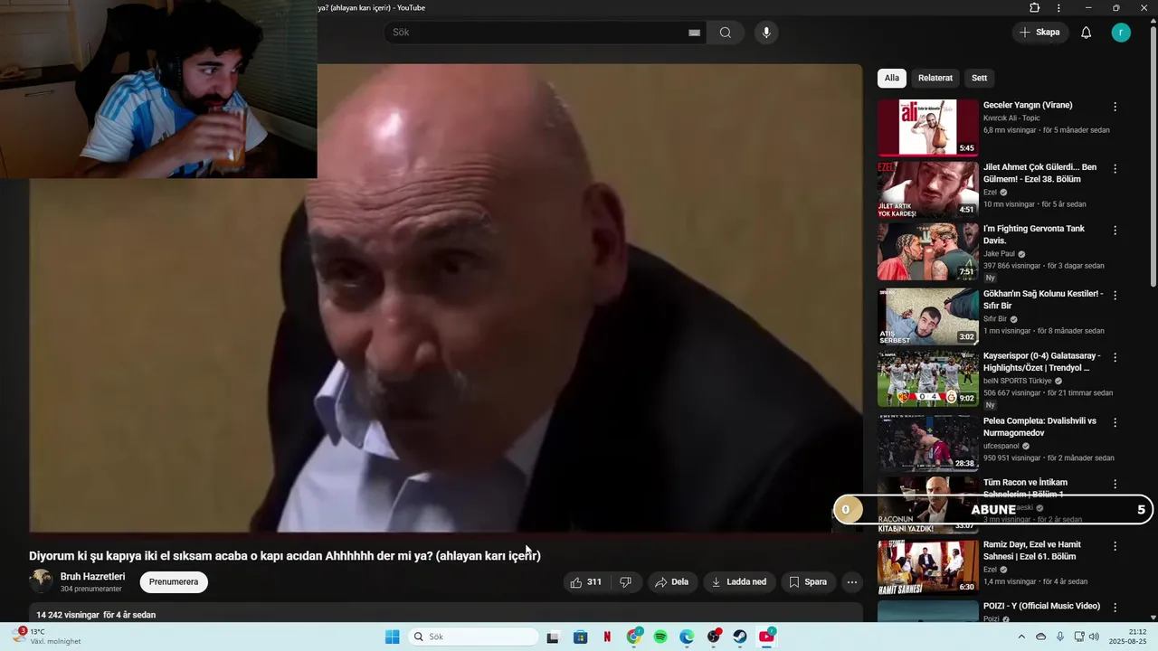Save the video with Spara button

tap(808, 582)
